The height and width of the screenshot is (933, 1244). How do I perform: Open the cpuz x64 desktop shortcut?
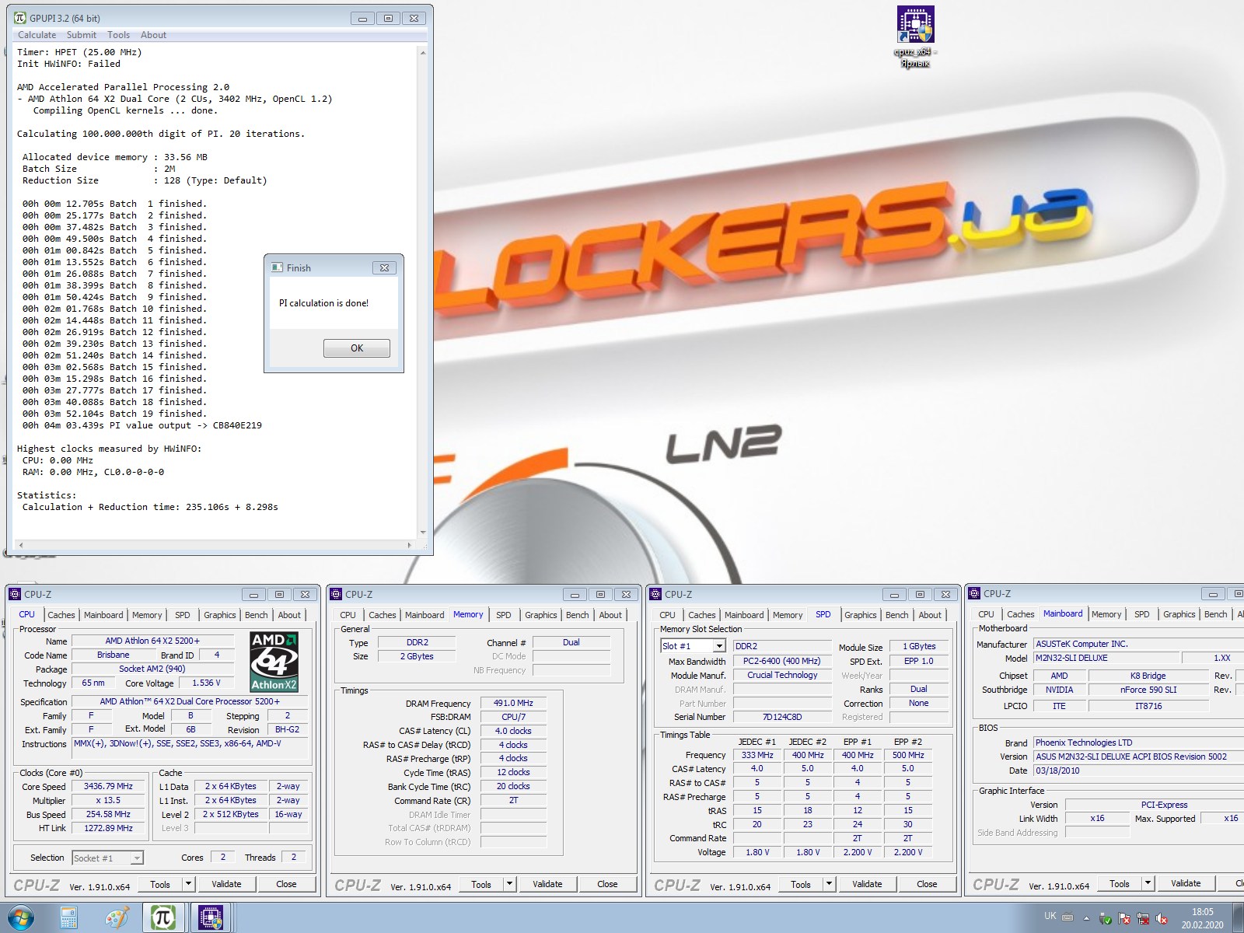tap(915, 37)
